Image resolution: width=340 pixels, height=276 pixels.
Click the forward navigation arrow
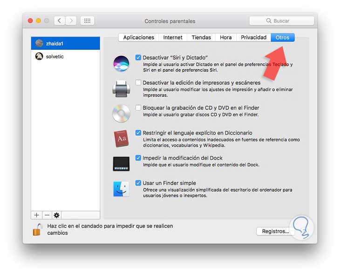[x=71, y=21]
